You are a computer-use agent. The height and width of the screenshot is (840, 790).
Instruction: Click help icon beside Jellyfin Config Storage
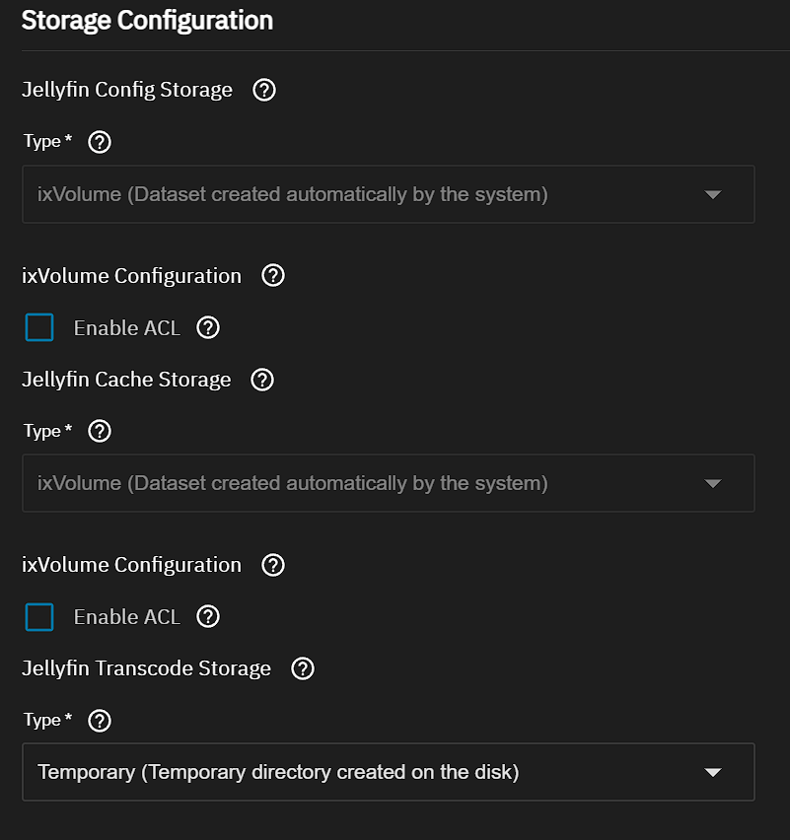point(264,91)
